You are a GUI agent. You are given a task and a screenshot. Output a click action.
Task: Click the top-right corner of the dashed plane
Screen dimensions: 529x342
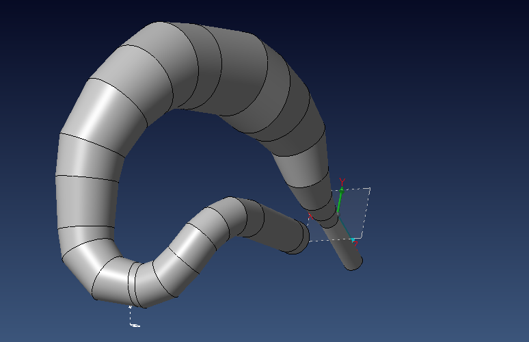[x=370, y=188]
